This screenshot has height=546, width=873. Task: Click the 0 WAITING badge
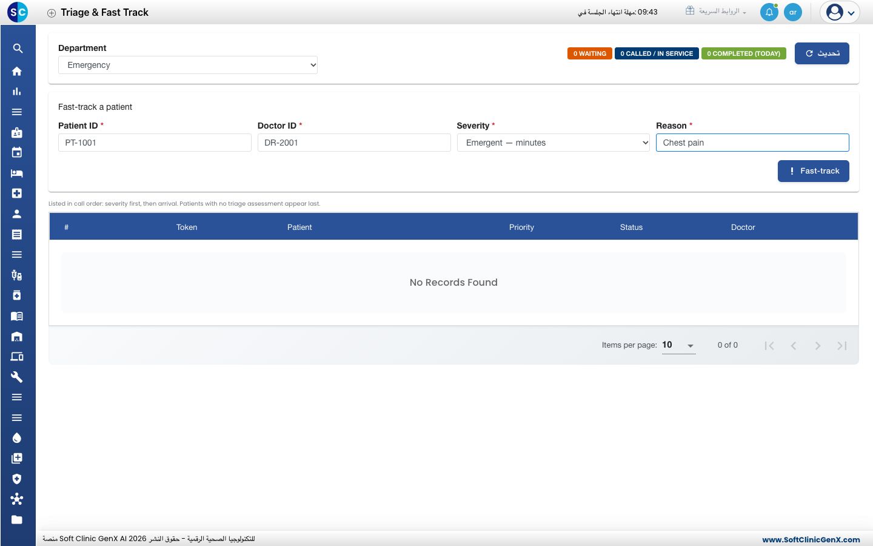pyautogui.click(x=590, y=53)
